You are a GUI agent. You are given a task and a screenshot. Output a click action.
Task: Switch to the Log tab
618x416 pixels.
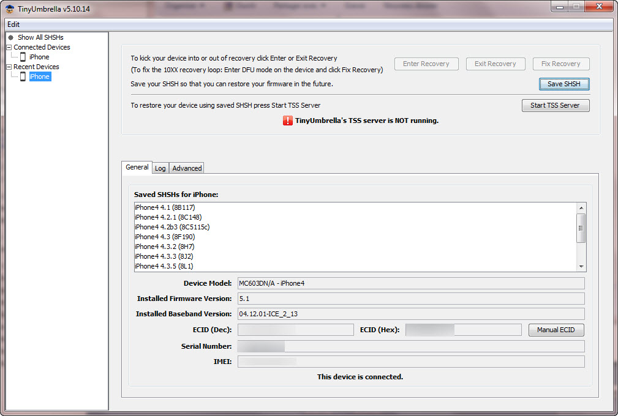click(160, 168)
